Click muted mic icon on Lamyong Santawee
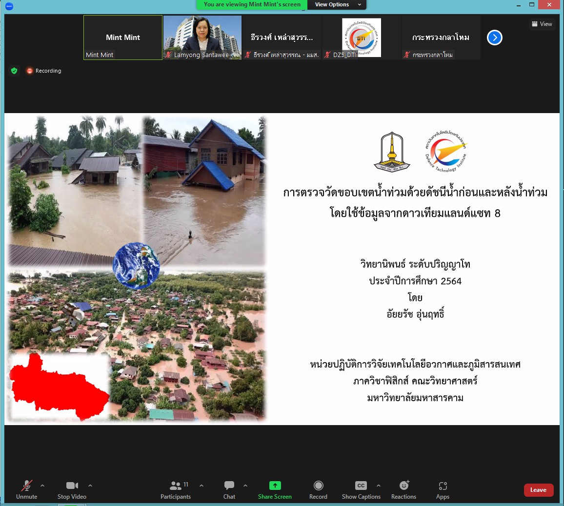Image resolution: width=564 pixels, height=506 pixels. 168,55
